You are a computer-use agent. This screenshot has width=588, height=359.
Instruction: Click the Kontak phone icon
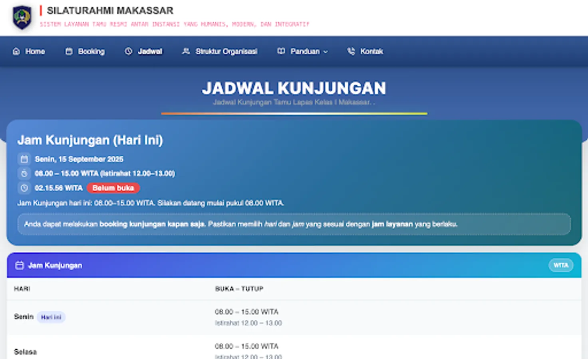click(351, 51)
